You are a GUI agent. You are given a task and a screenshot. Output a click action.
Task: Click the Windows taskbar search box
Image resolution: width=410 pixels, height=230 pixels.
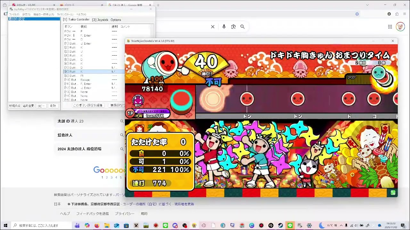41,226
